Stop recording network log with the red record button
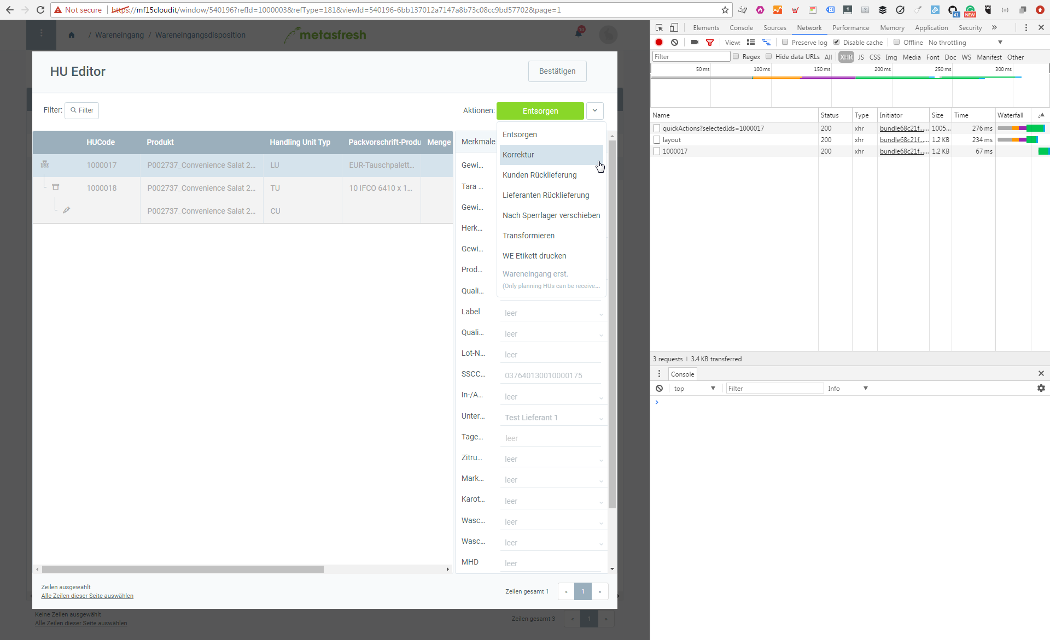This screenshot has height=640, width=1050. click(658, 42)
